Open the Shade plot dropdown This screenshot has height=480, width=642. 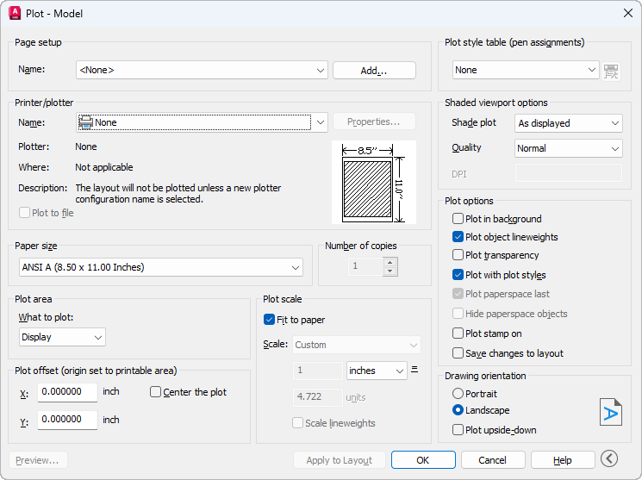[x=568, y=123]
